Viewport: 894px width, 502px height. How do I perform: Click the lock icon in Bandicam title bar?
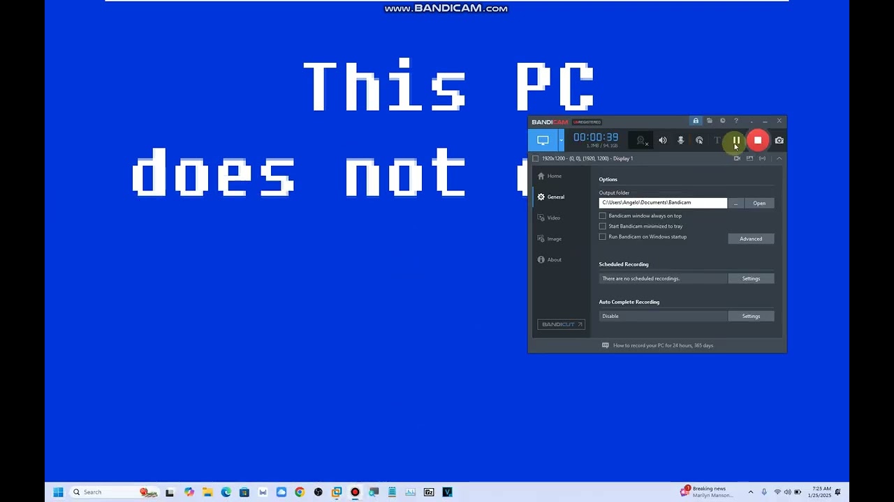coord(696,121)
